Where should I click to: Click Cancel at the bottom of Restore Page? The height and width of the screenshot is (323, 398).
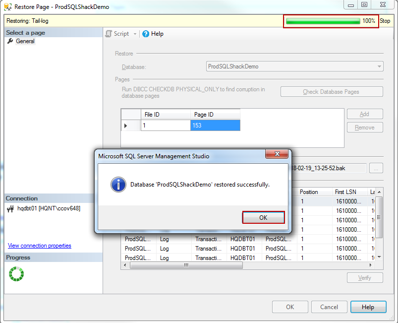point(329,307)
